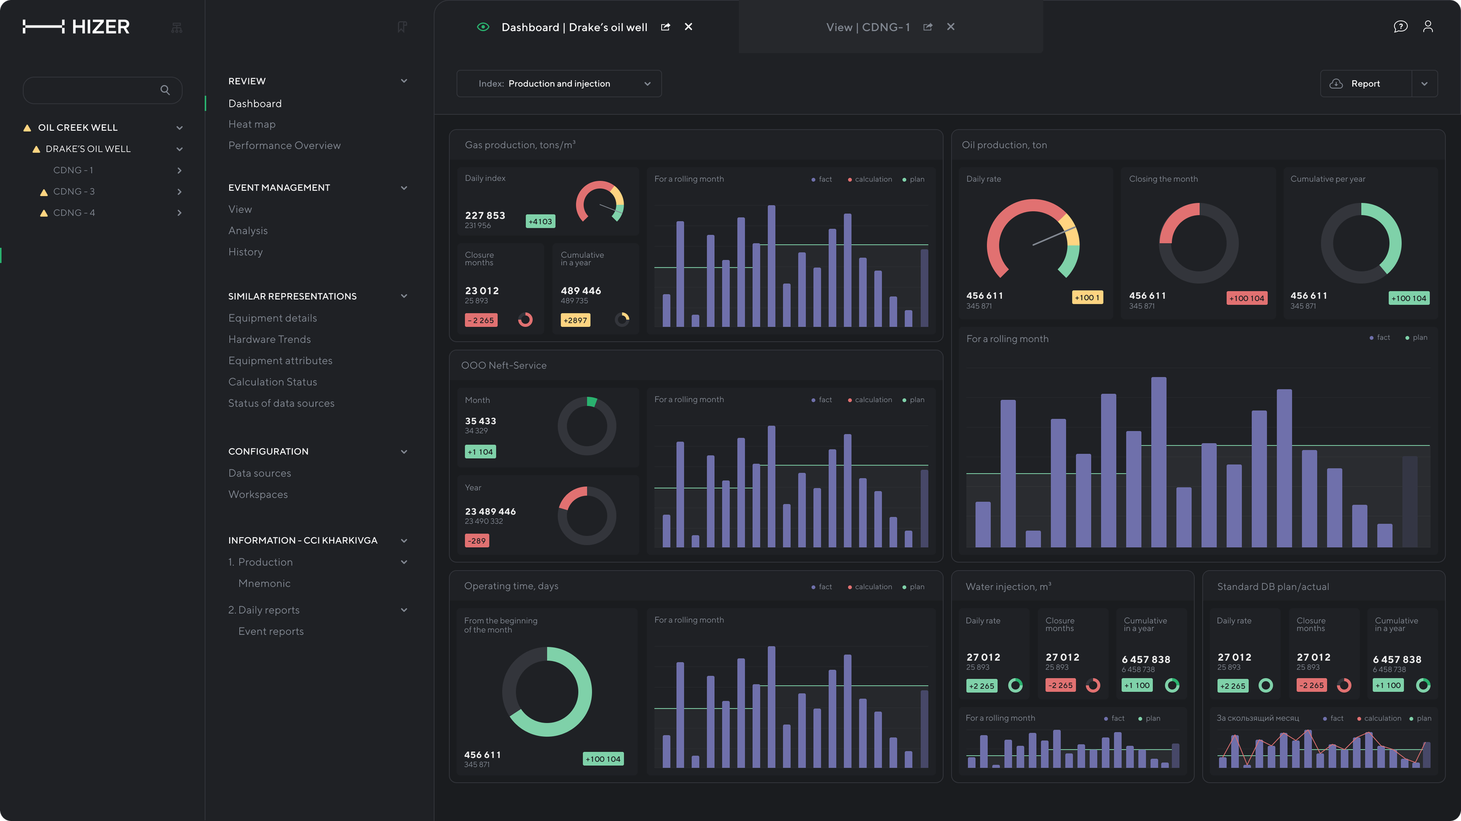The width and height of the screenshot is (1461, 821).
Task: Toggle calculation legend in Gas production chart
Action: coord(870,179)
